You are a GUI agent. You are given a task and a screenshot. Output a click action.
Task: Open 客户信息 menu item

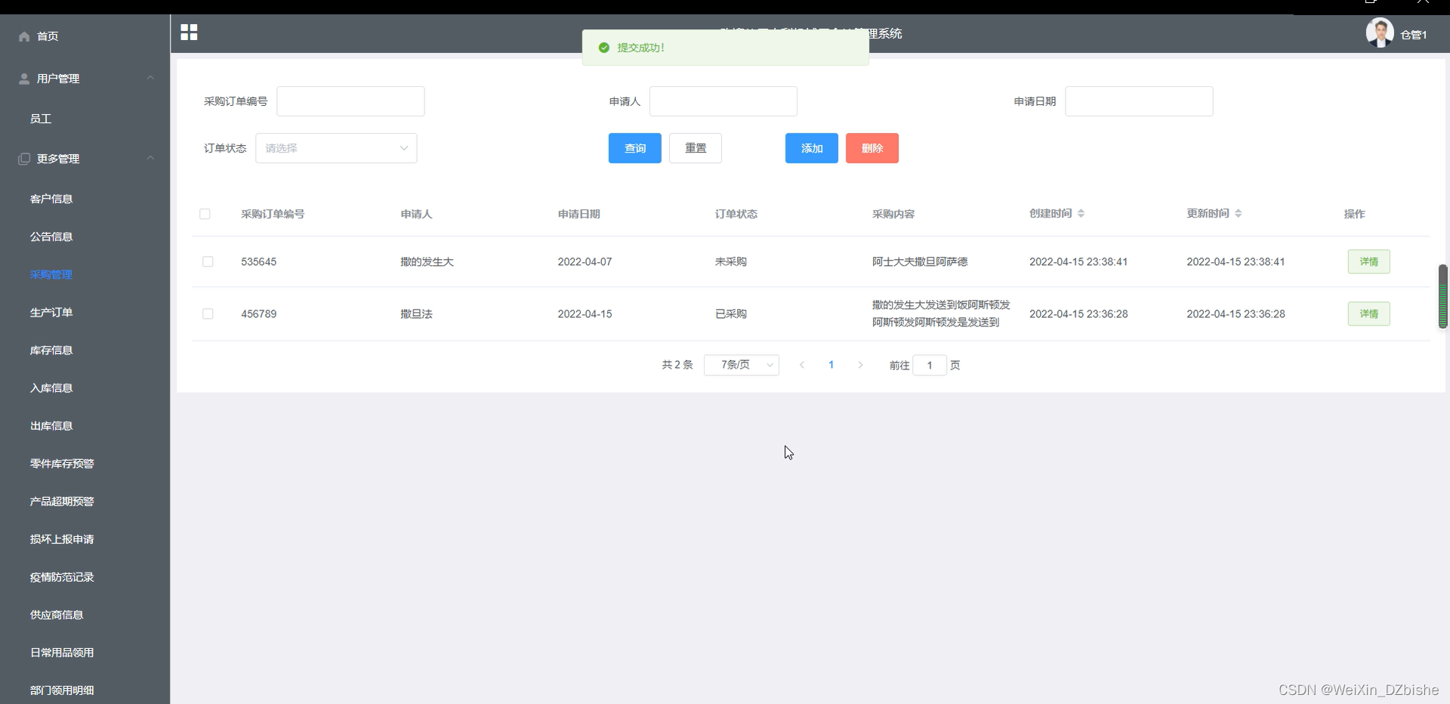tap(51, 199)
